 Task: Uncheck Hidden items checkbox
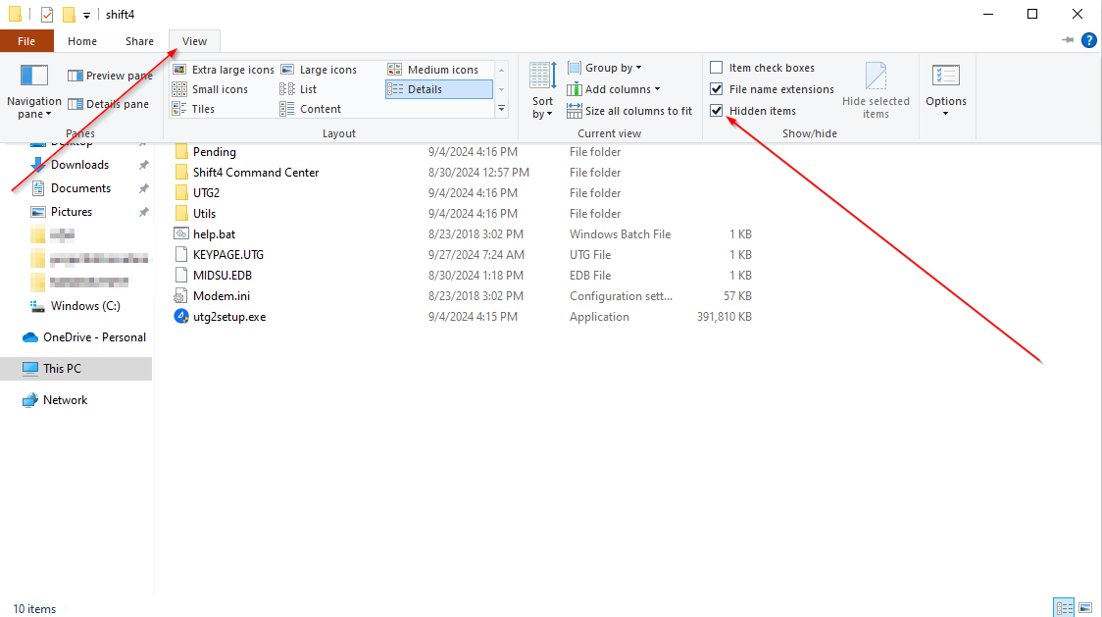click(x=716, y=111)
